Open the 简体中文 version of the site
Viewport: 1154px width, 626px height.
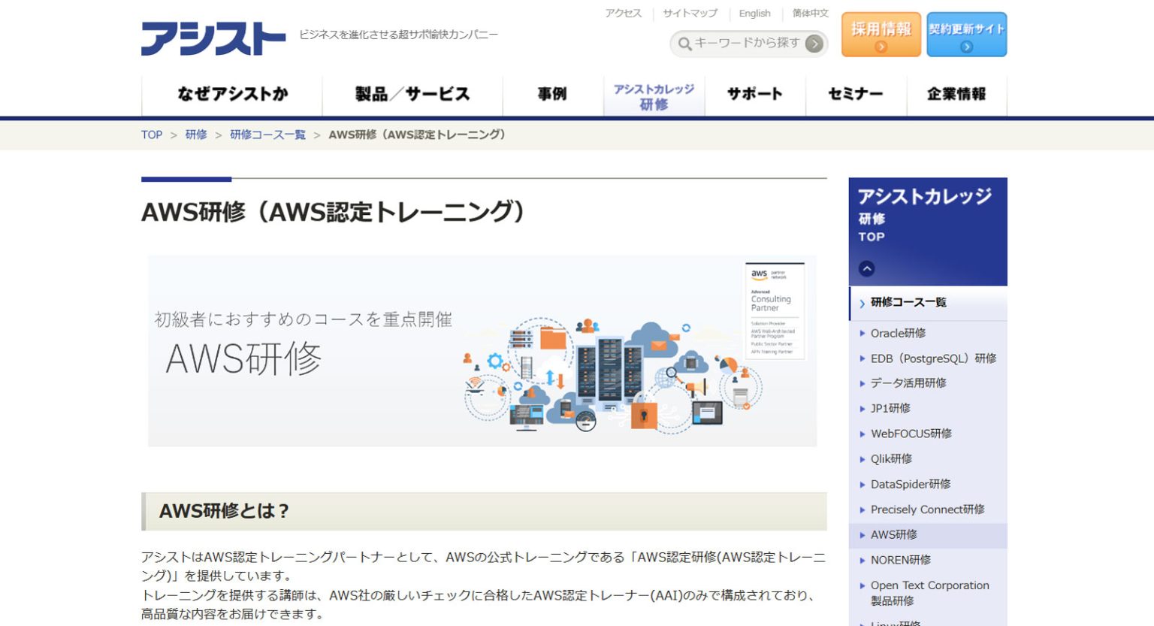tap(809, 13)
